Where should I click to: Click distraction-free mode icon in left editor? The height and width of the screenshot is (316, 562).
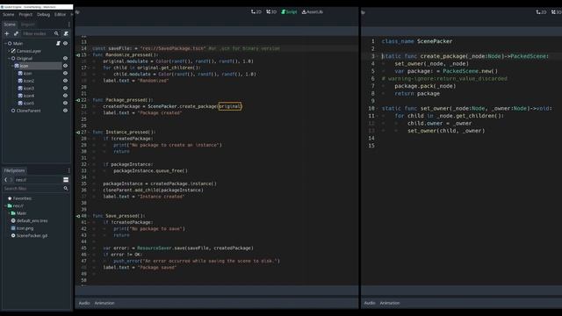click(x=77, y=12)
